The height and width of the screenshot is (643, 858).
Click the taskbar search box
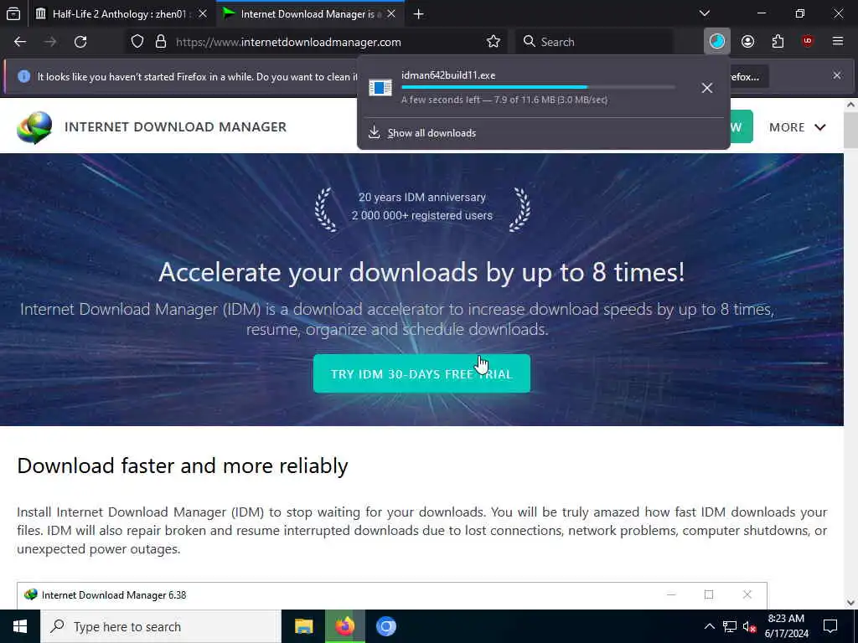[160, 626]
